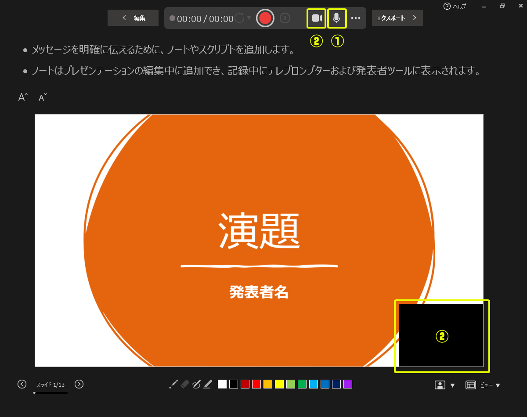Toggle the microphone on or off
527x417 pixels.
(x=336, y=18)
